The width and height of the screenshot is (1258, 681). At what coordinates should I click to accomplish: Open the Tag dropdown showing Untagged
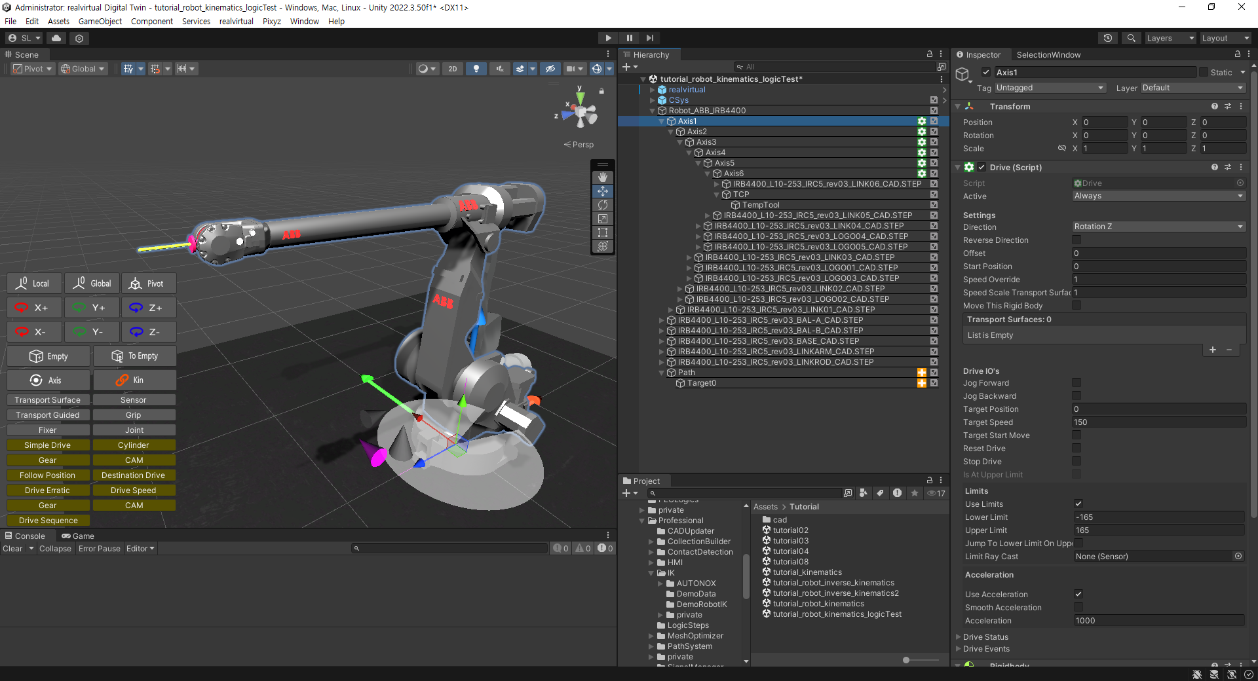point(1050,88)
